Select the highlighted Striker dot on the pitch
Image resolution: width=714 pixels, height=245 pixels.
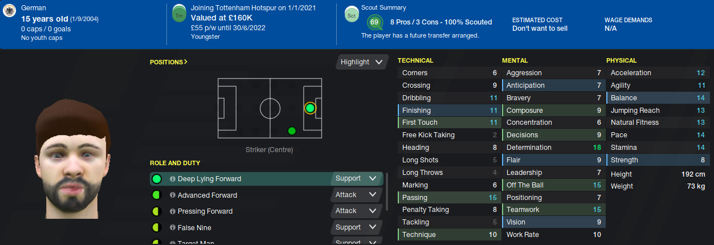[x=310, y=108]
